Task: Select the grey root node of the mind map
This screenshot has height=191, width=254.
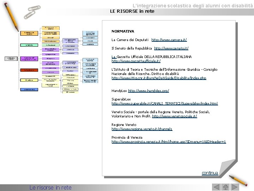Action: click(11, 59)
